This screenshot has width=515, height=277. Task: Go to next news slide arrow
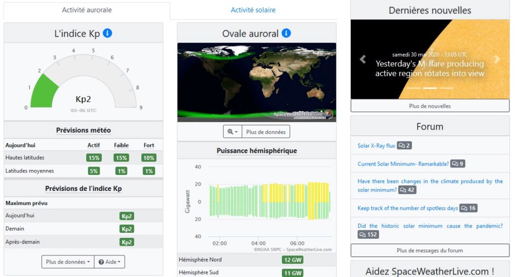click(x=497, y=59)
